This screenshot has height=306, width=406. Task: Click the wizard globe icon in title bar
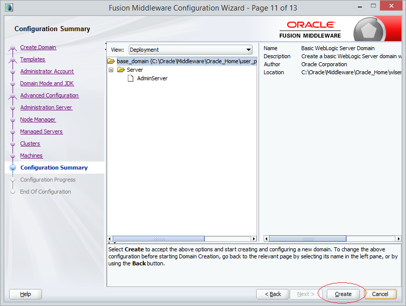tap(9, 8)
